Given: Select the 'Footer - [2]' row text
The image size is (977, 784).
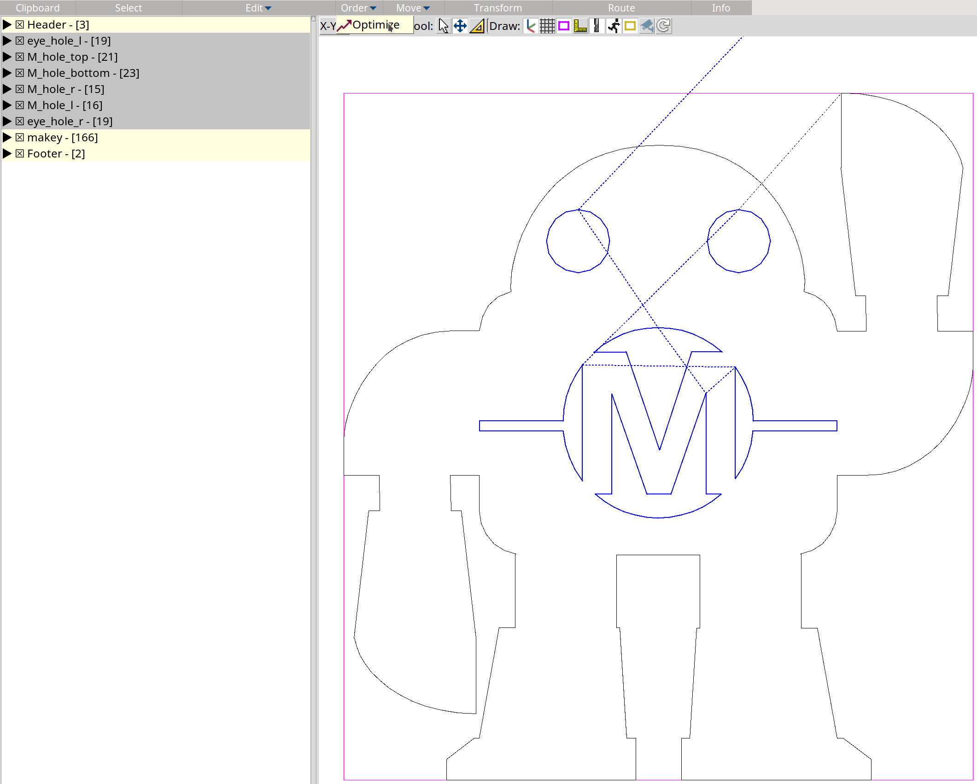Looking at the screenshot, I should click(56, 154).
